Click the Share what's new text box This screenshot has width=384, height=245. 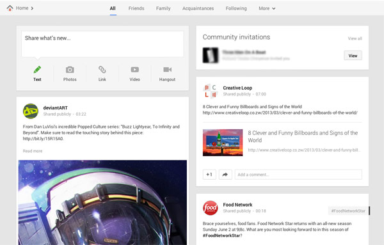click(102, 44)
